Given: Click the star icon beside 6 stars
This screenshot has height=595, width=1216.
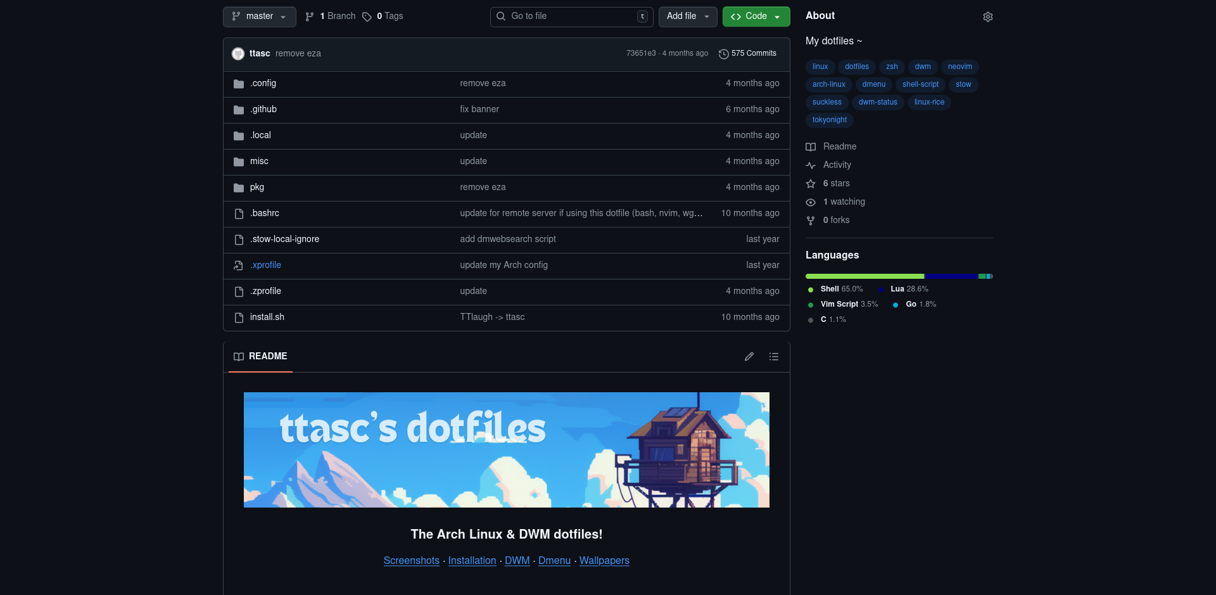Looking at the screenshot, I should 811,184.
